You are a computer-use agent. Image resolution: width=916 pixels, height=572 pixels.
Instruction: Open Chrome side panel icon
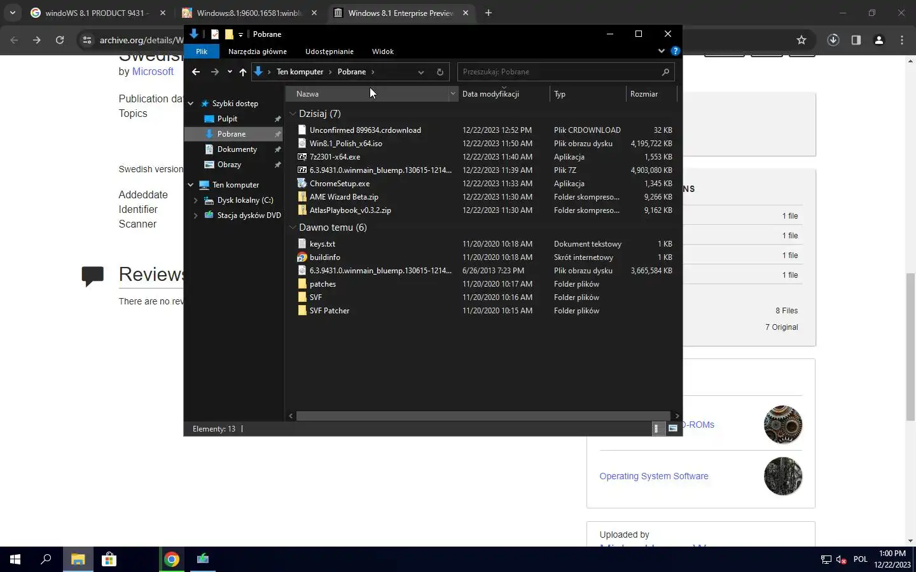click(856, 40)
